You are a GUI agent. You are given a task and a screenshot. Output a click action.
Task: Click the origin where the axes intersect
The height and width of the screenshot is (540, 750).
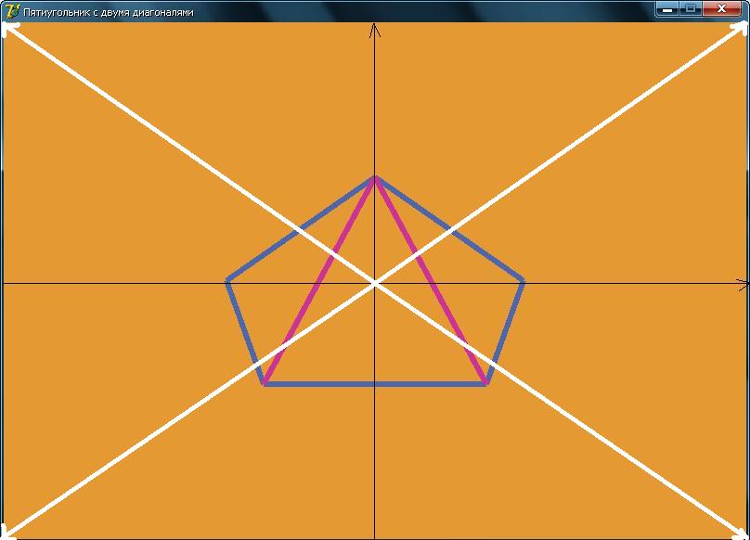(374, 283)
